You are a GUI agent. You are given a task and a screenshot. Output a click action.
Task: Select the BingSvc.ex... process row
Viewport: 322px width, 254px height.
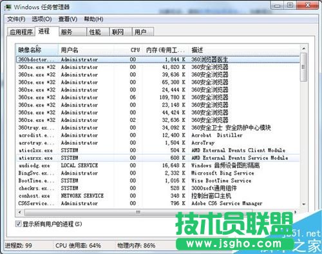pos(158,173)
